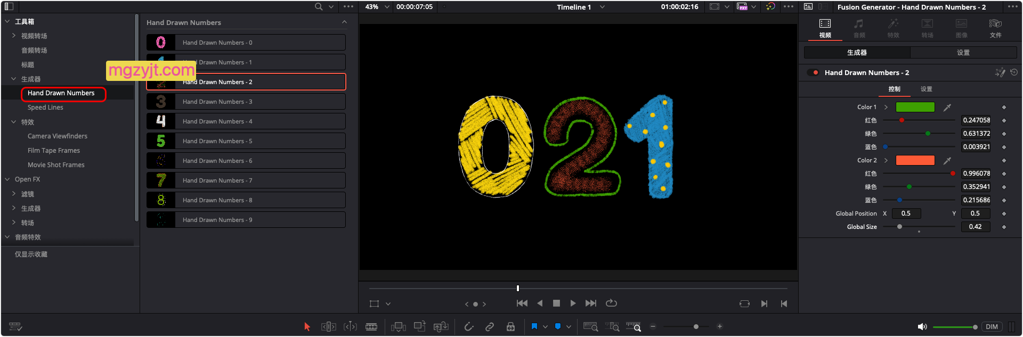Select the Speed Lines generator category
1023x337 pixels.
click(x=45, y=108)
